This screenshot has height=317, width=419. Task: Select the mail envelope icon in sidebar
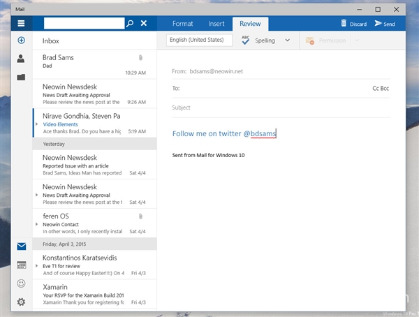pos(21,246)
